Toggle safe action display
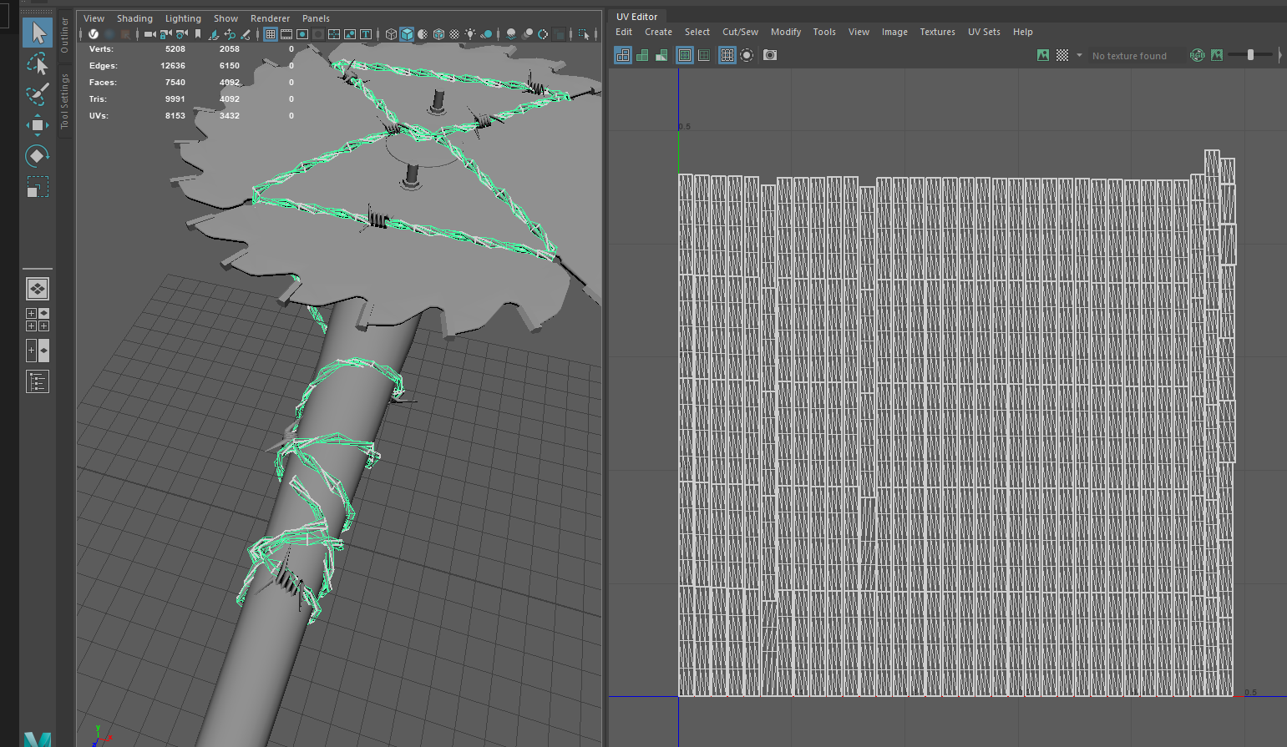1287x747 pixels. [x=350, y=34]
